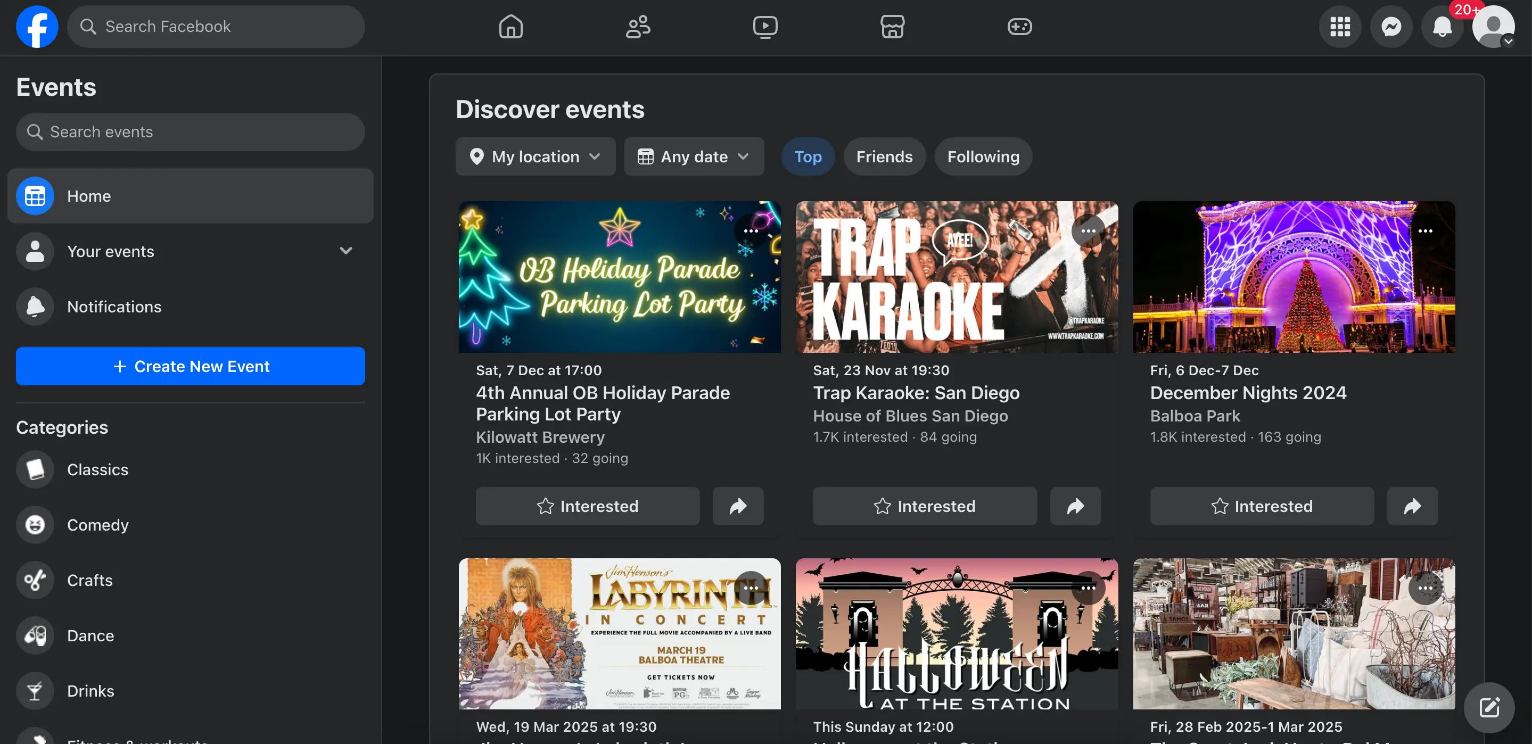Select the Dance category icon
The height and width of the screenshot is (744, 1532).
pyautogui.click(x=35, y=635)
